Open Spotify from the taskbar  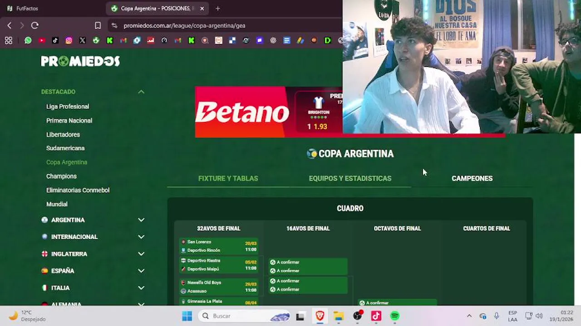pyautogui.click(x=395, y=316)
